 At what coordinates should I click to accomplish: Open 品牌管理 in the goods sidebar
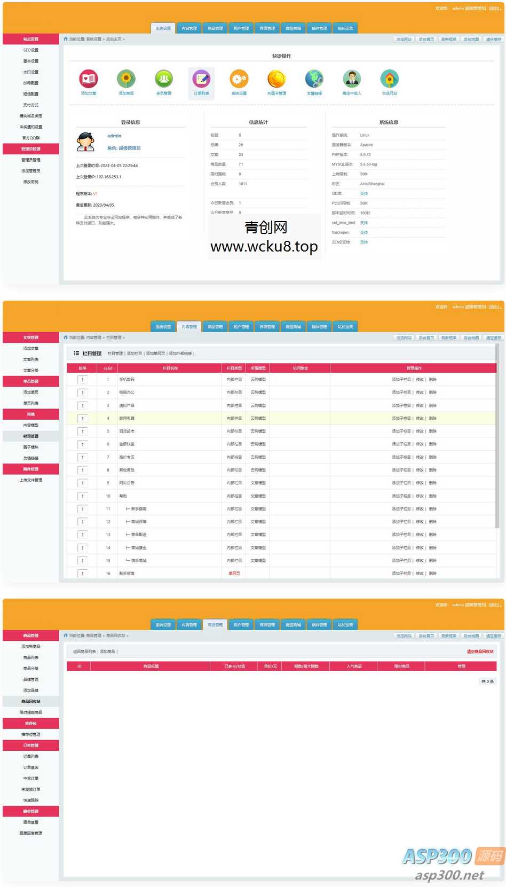(x=31, y=679)
